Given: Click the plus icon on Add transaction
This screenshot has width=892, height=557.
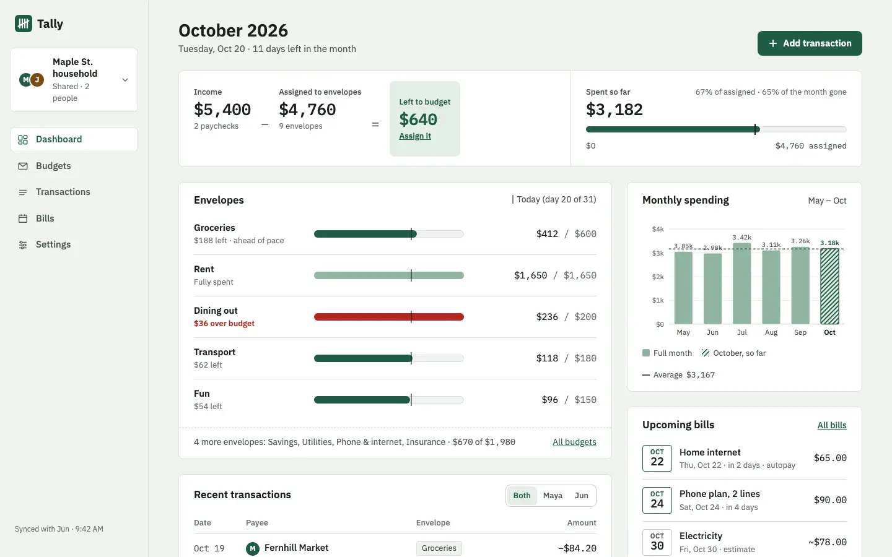Looking at the screenshot, I should pos(772,43).
